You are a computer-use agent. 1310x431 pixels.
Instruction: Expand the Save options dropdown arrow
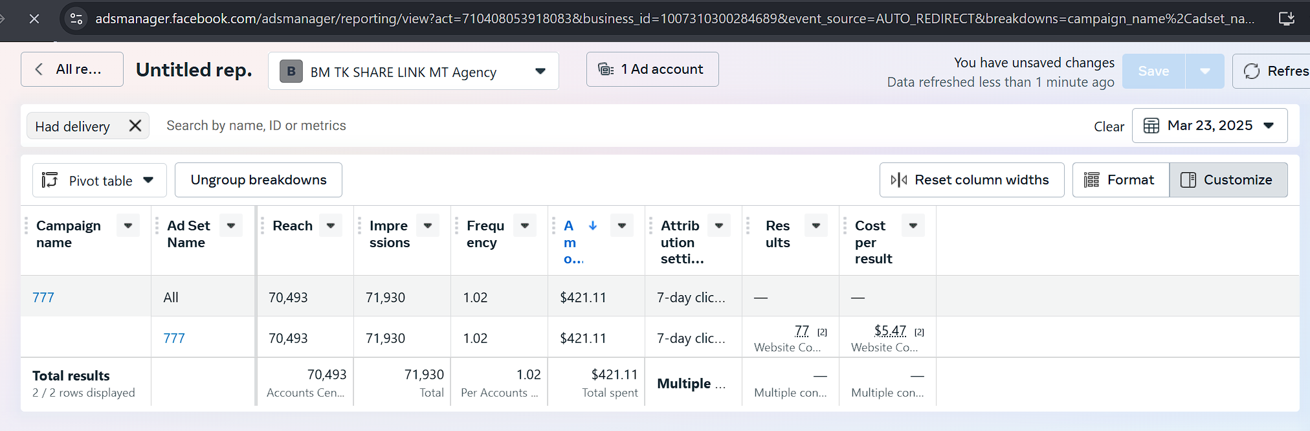1205,71
